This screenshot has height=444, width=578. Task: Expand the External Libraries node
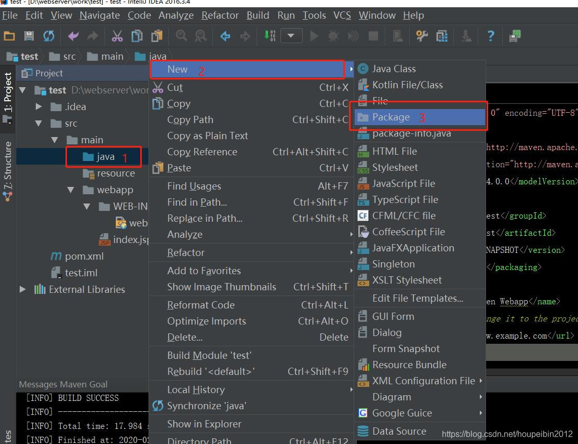point(22,289)
